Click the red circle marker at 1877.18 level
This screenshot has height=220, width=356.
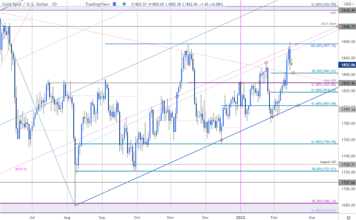[x=297, y=45]
